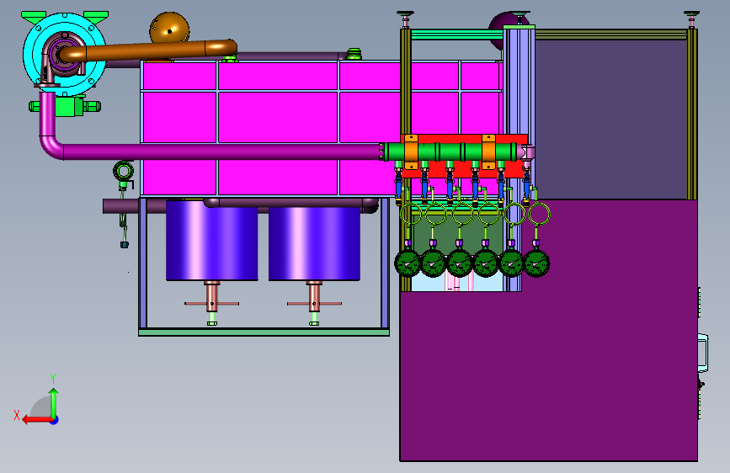730x473 pixels.
Task: Select the rightmost dark green pressure gauge
Action: (x=537, y=263)
